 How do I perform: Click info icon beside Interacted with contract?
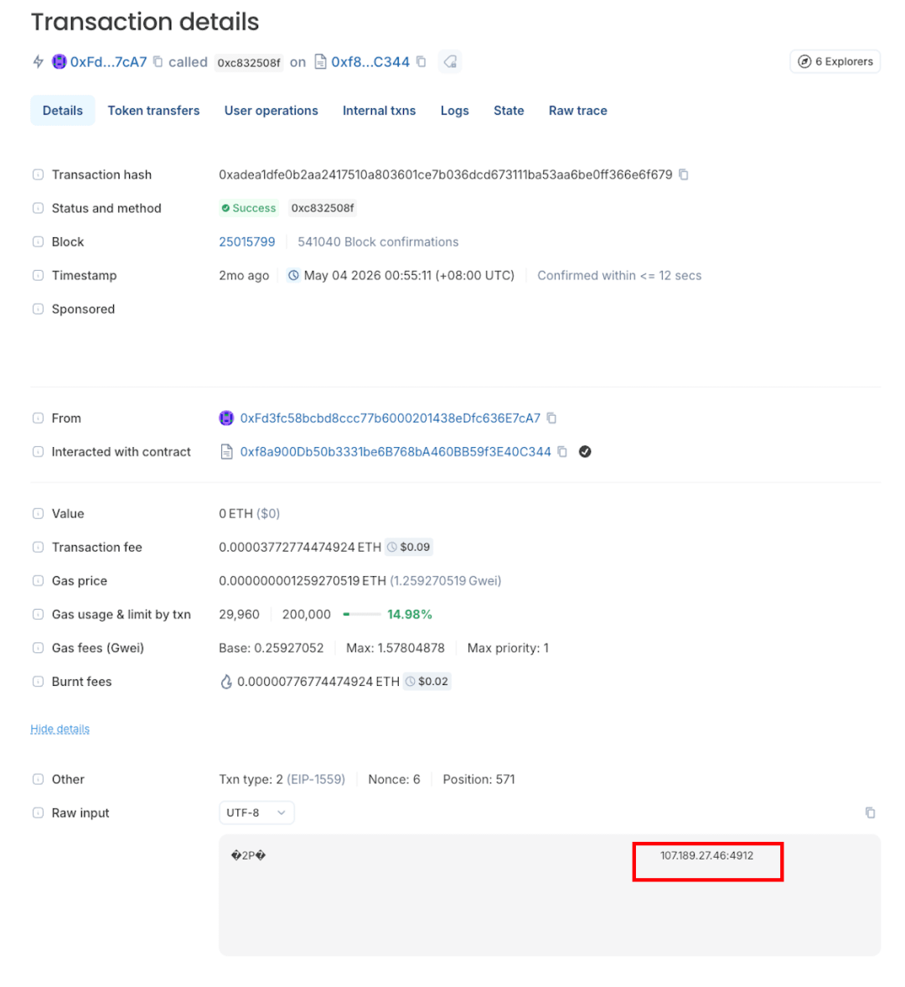pos(39,451)
